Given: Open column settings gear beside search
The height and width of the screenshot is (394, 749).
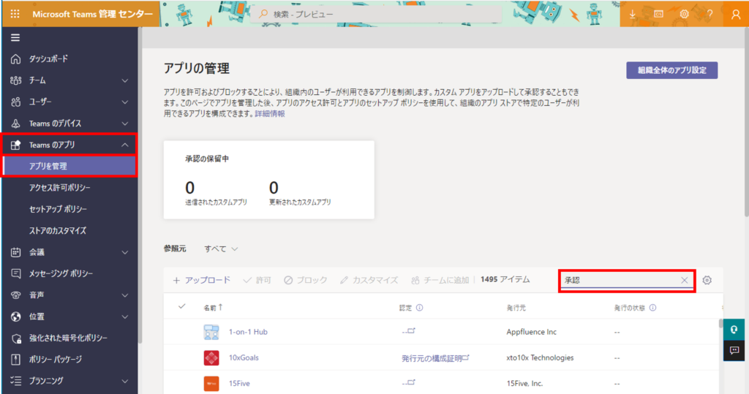Looking at the screenshot, I should tap(707, 280).
